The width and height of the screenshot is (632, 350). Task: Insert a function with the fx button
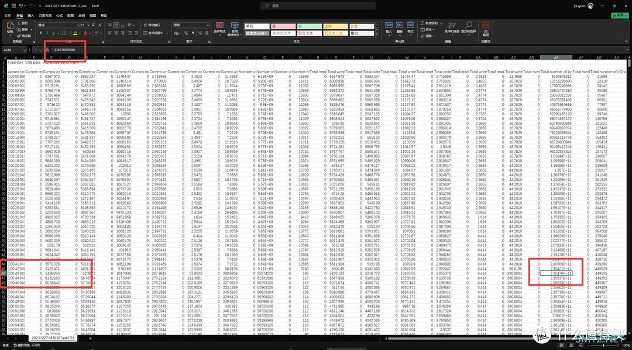click(47, 50)
